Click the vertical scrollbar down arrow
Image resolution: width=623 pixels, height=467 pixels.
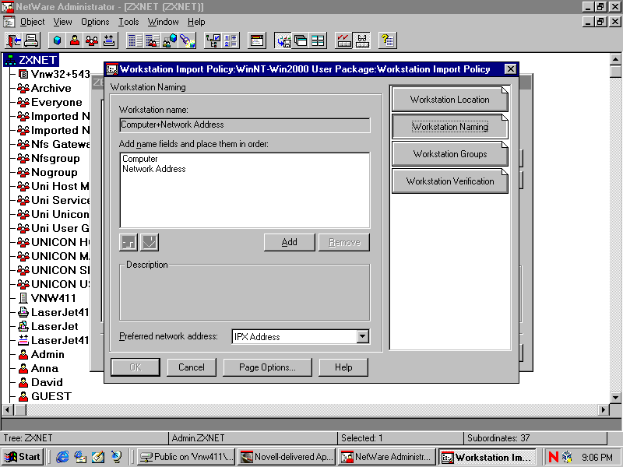pyautogui.click(x=615, y=397)
